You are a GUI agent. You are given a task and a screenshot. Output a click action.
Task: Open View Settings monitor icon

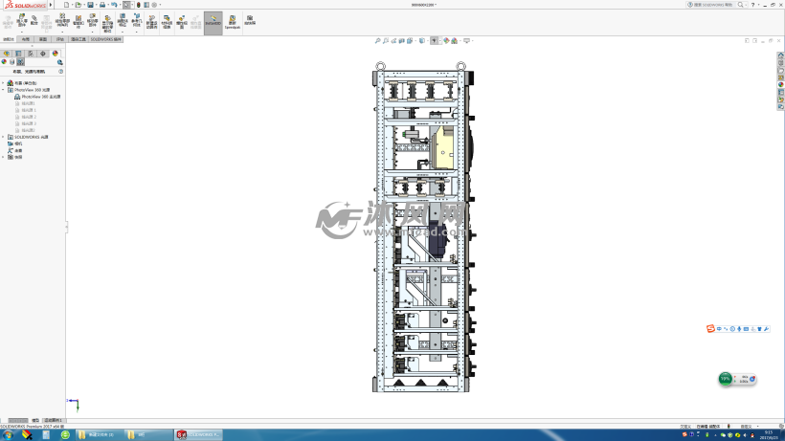(x=466, y=40)
